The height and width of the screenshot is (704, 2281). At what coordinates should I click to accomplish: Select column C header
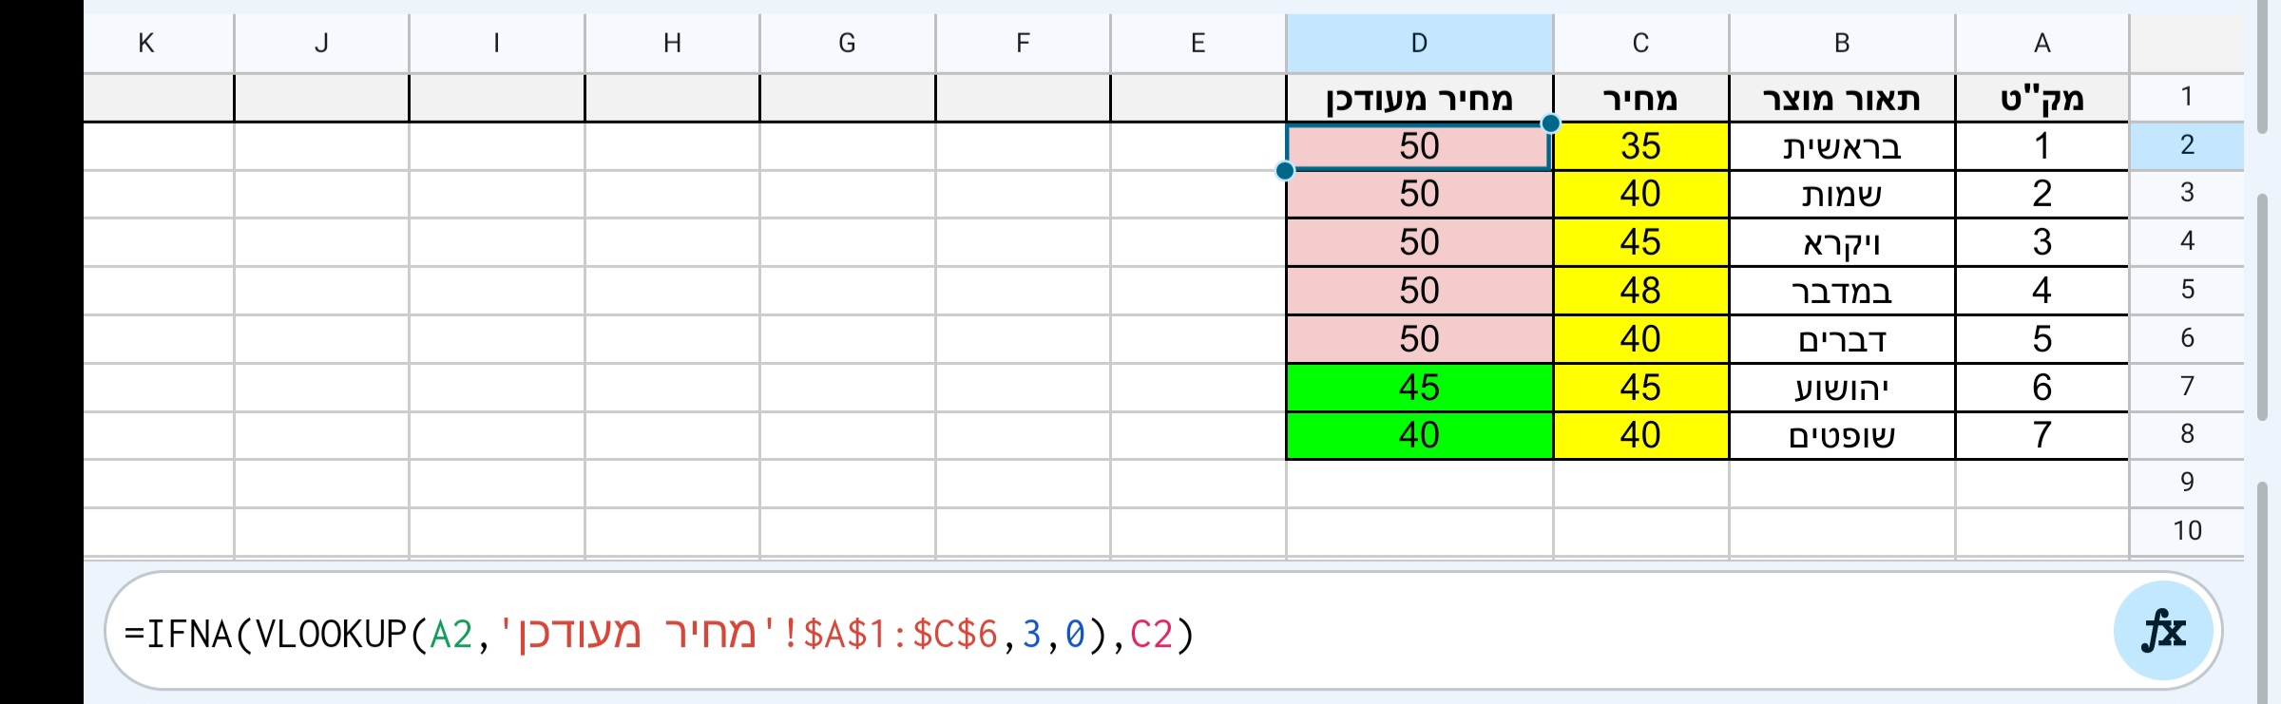(1640, 44)
